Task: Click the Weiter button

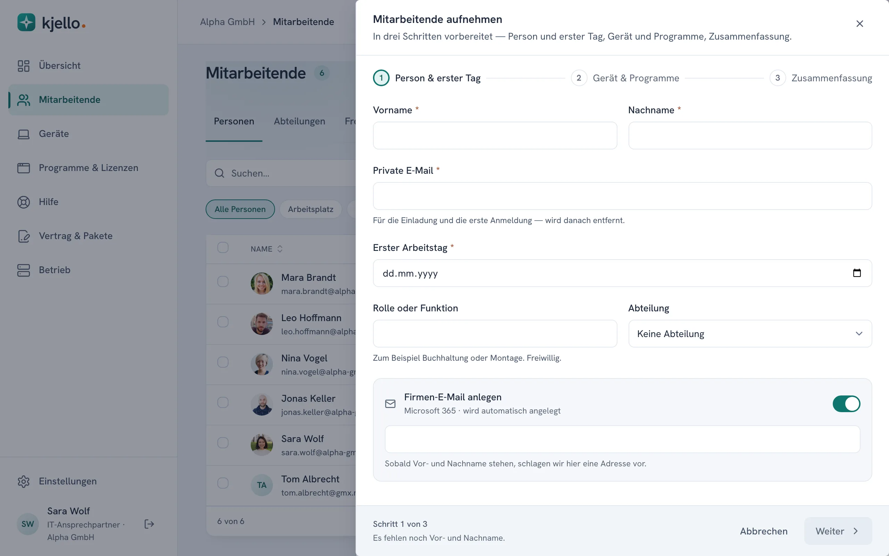Action: pyautogui.click(x=838, y=531)
